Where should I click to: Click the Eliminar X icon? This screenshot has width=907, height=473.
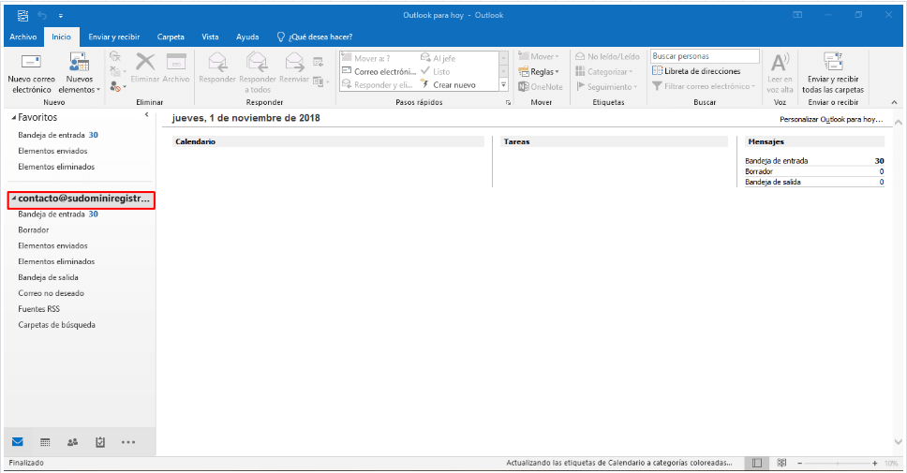[144, 62]
